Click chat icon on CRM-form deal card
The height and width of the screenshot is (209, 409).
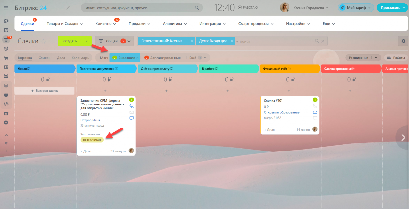(x=132, y=118)
